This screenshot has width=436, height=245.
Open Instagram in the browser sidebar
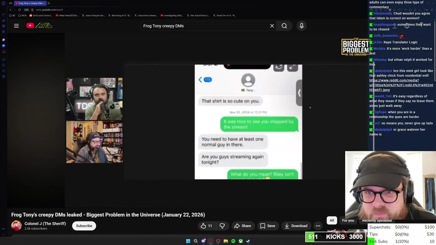(x=3, y=52)
